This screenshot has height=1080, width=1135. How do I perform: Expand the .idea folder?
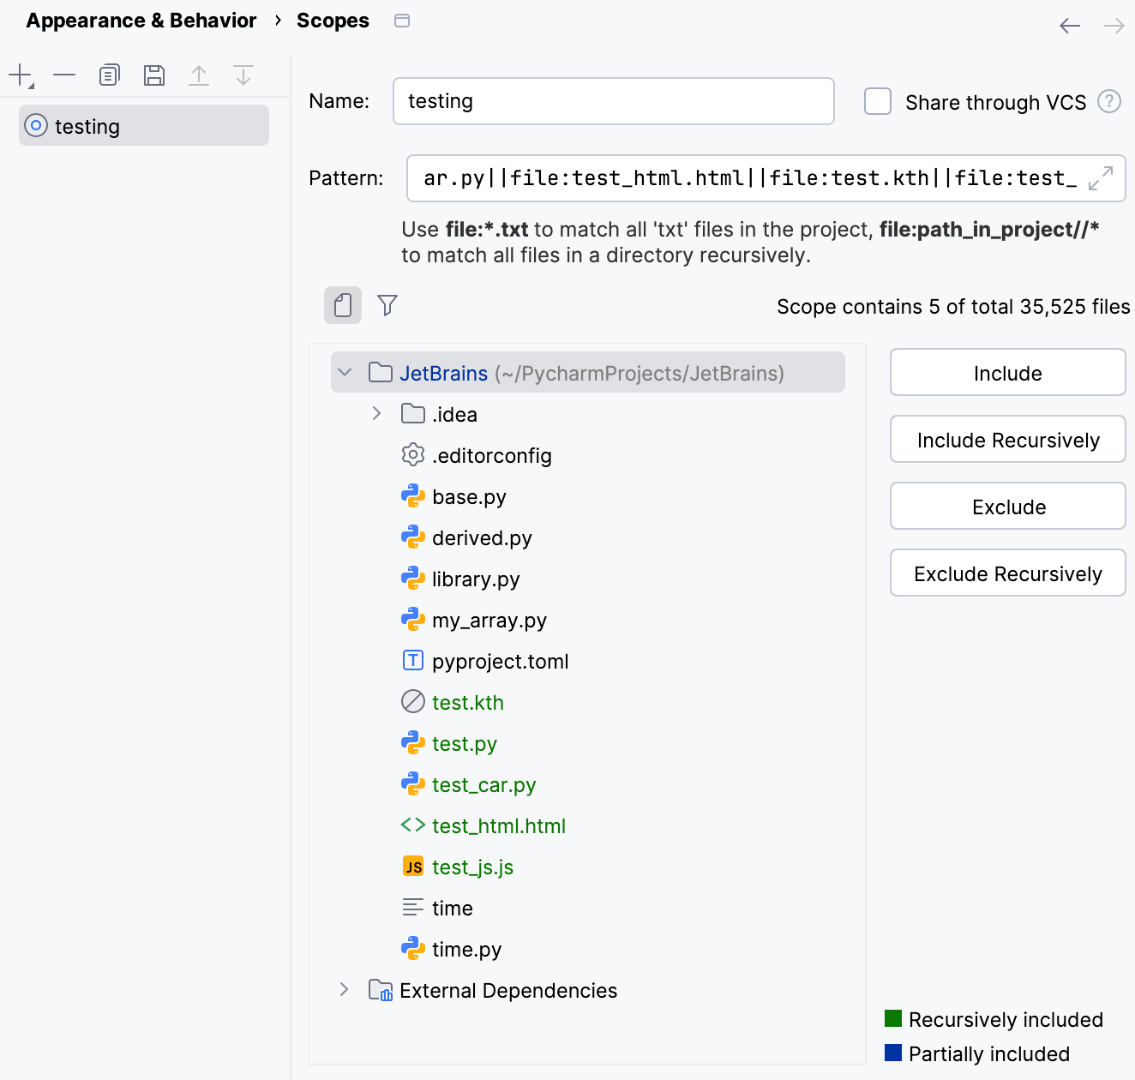[376, 413]
